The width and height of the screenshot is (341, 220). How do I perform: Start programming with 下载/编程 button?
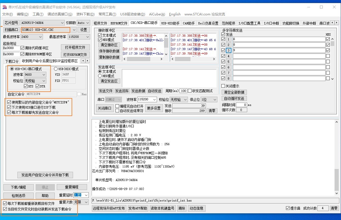(x=19, y=187)
